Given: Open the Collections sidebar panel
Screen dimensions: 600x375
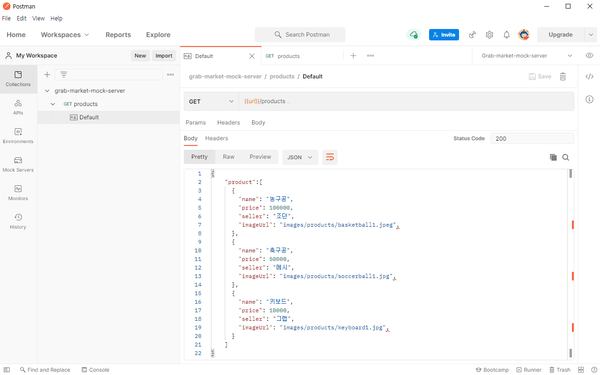Looking at the screenshot, I should click(x=18, y=79).
